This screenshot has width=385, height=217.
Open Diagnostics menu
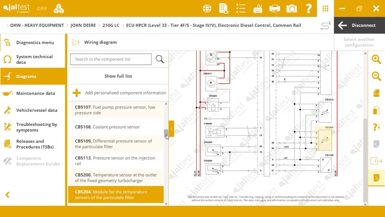(32, 42)
